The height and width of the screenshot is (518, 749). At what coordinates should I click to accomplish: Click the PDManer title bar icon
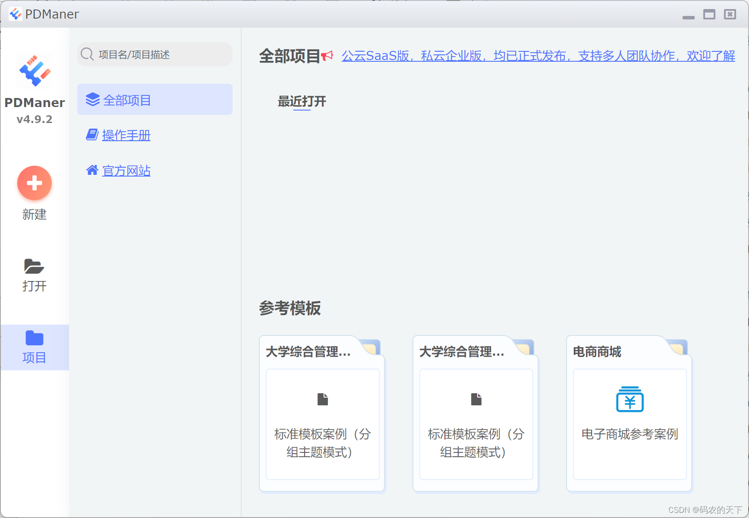pos(16,14)
